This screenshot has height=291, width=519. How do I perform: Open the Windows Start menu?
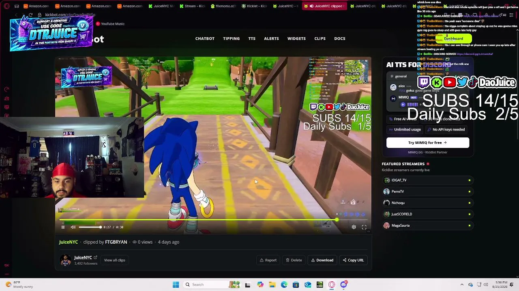tap(176, 285)
